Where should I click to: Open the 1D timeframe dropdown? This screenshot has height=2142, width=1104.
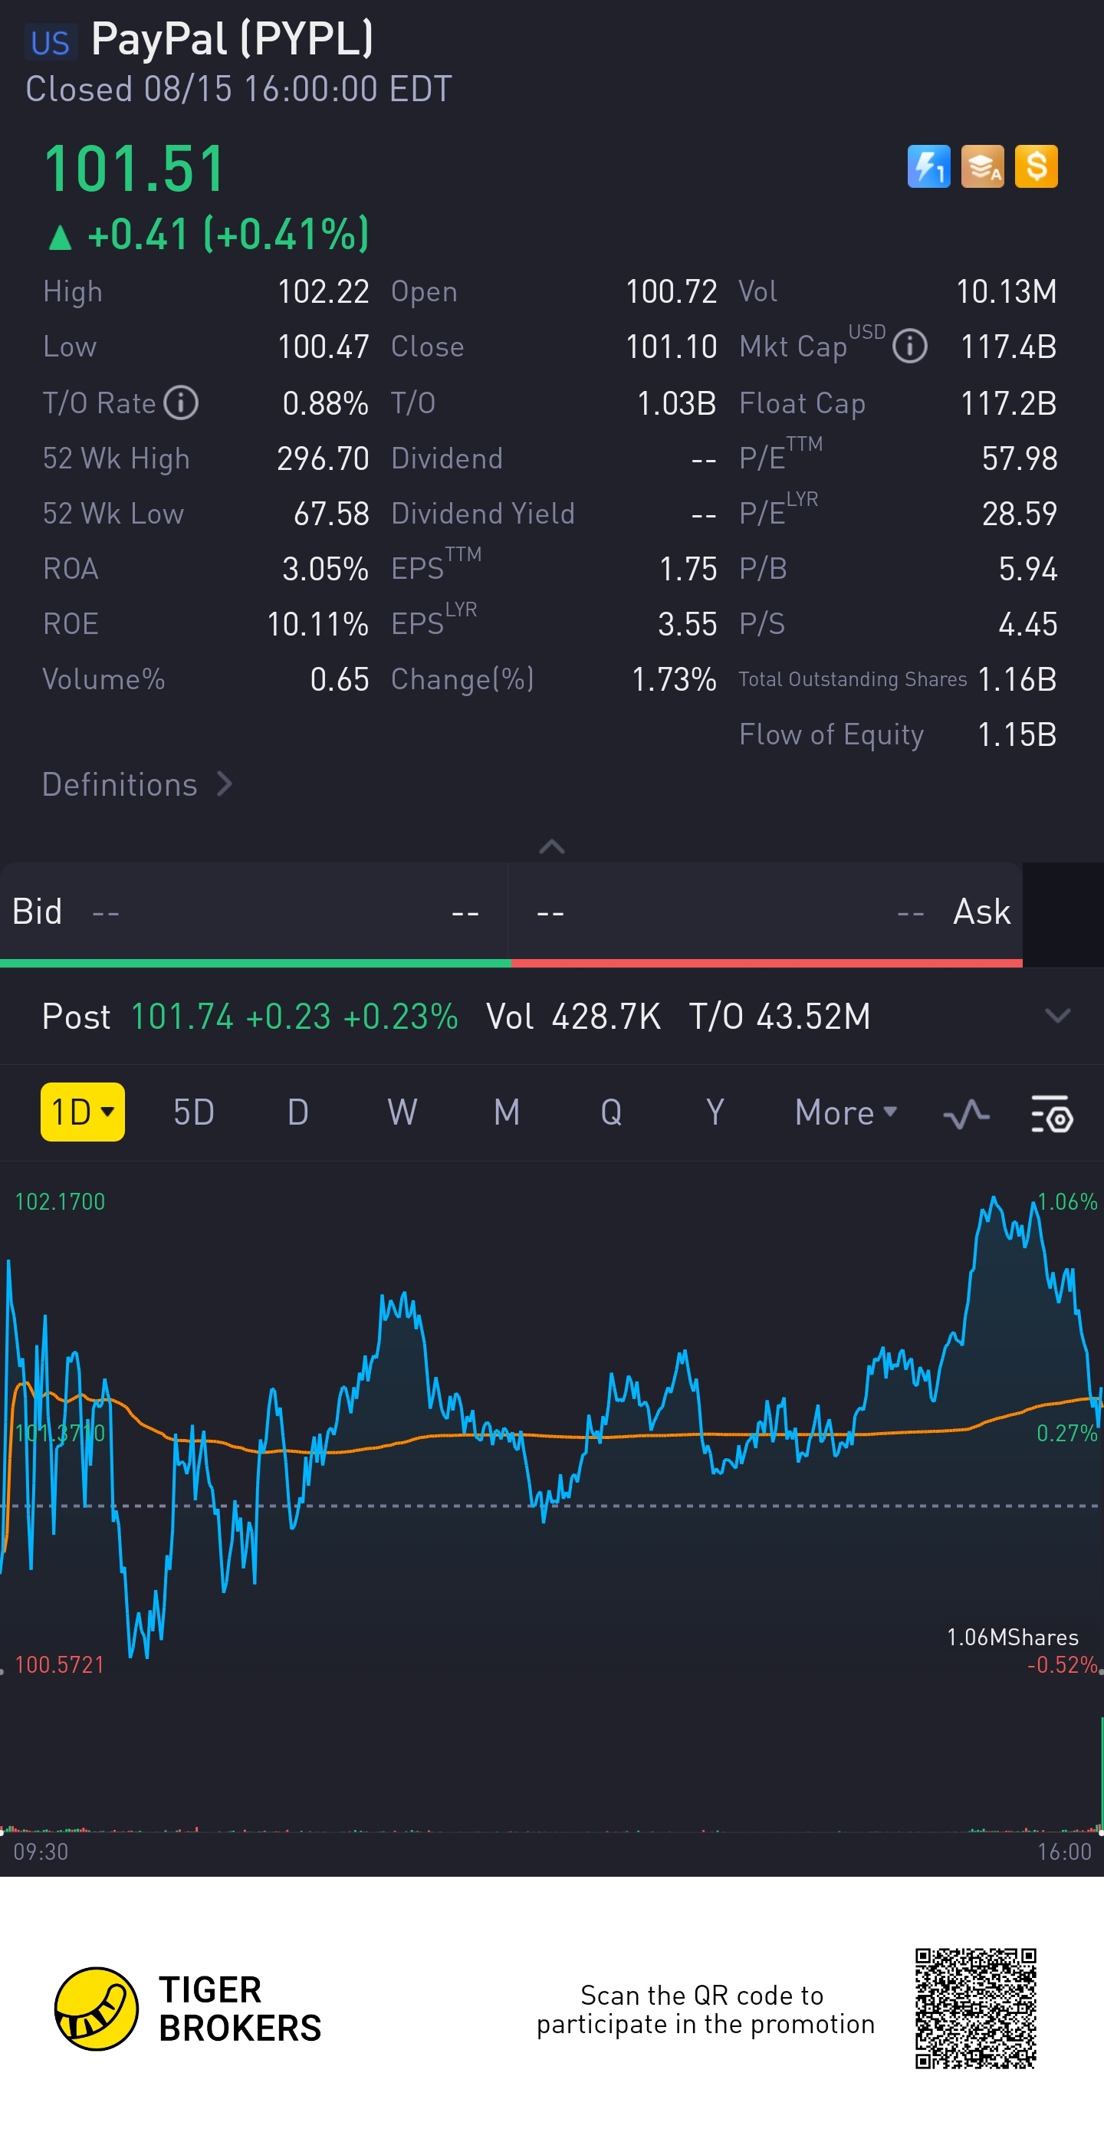82,1112
